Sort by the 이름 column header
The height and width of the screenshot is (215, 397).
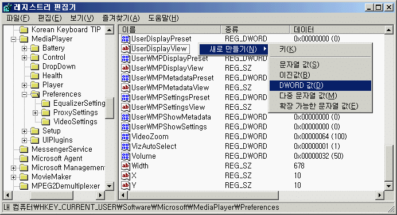170,30
